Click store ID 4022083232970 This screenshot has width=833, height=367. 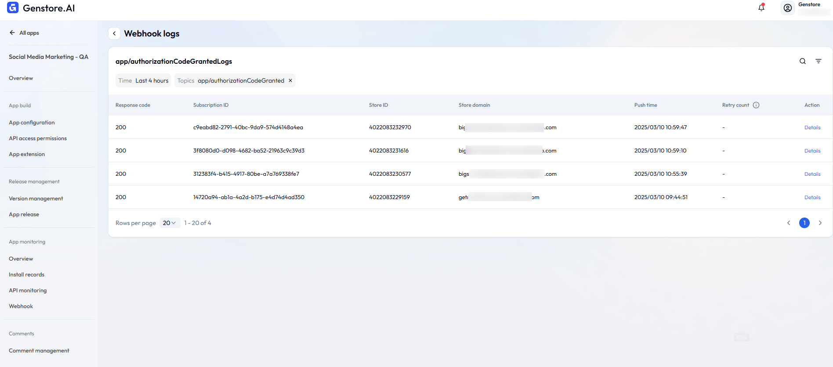390,127
